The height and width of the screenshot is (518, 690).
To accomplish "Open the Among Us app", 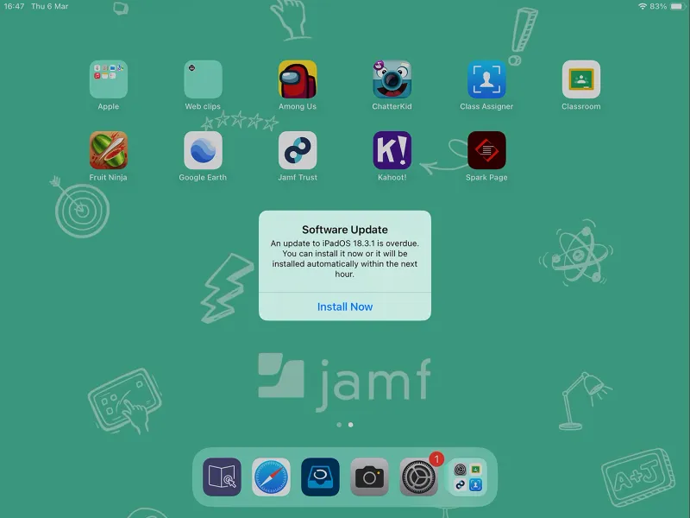I will 298,79.
